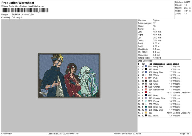Click the Zoom value '1:1'

(186, 13)
